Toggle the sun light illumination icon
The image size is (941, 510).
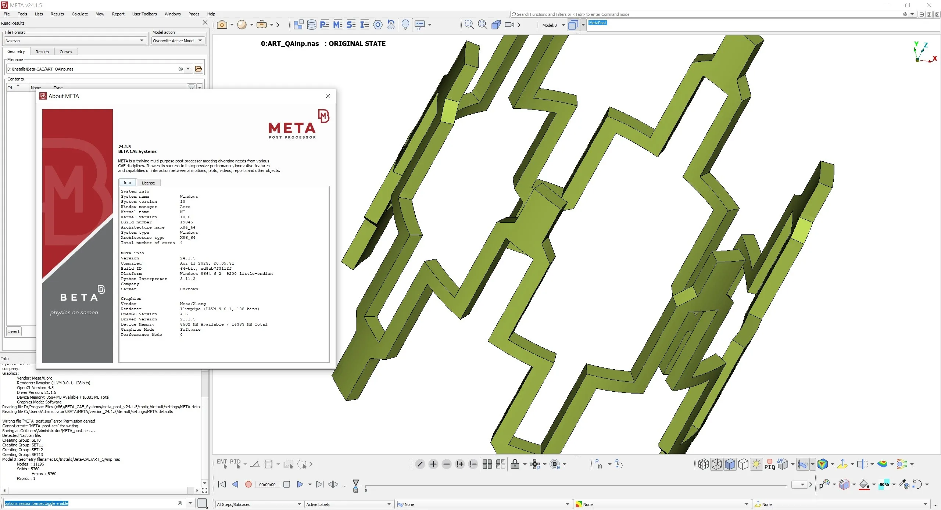pos(756,464)
